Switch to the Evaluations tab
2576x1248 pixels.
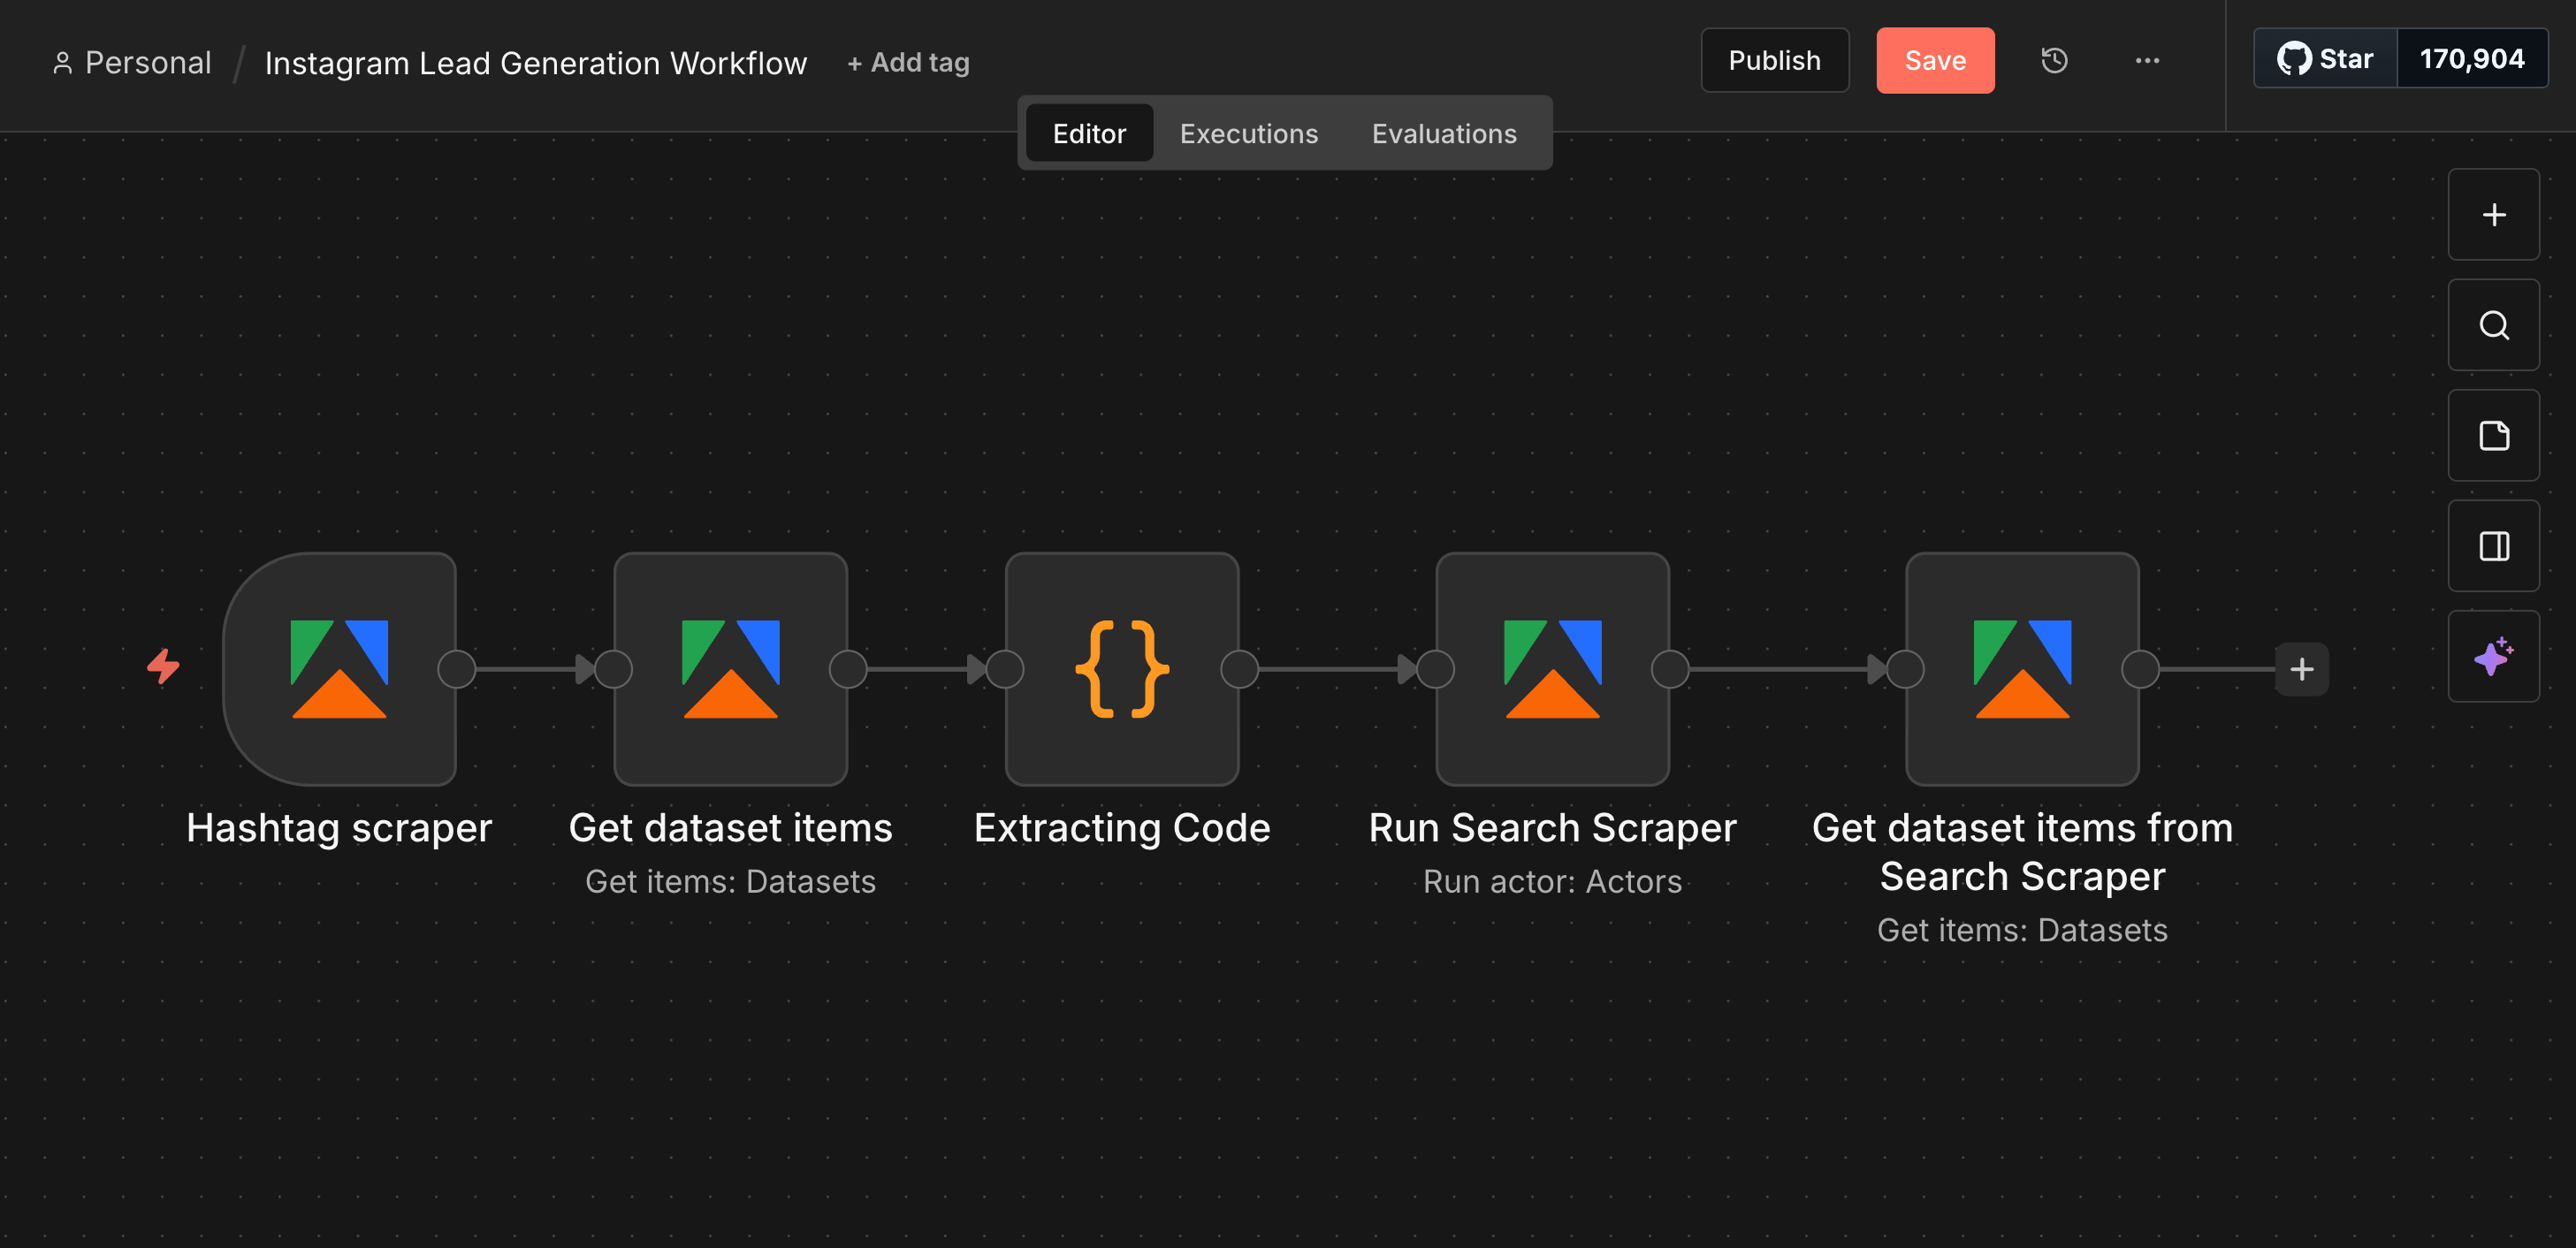(1444, 133)
